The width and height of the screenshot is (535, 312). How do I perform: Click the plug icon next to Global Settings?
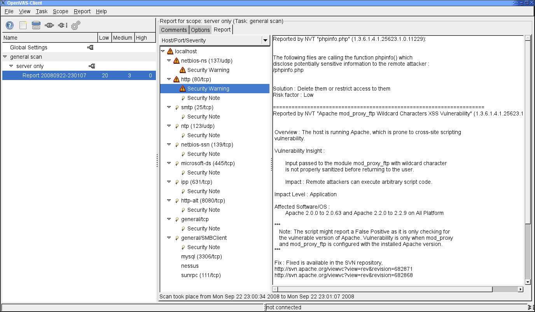coord(90,47)
